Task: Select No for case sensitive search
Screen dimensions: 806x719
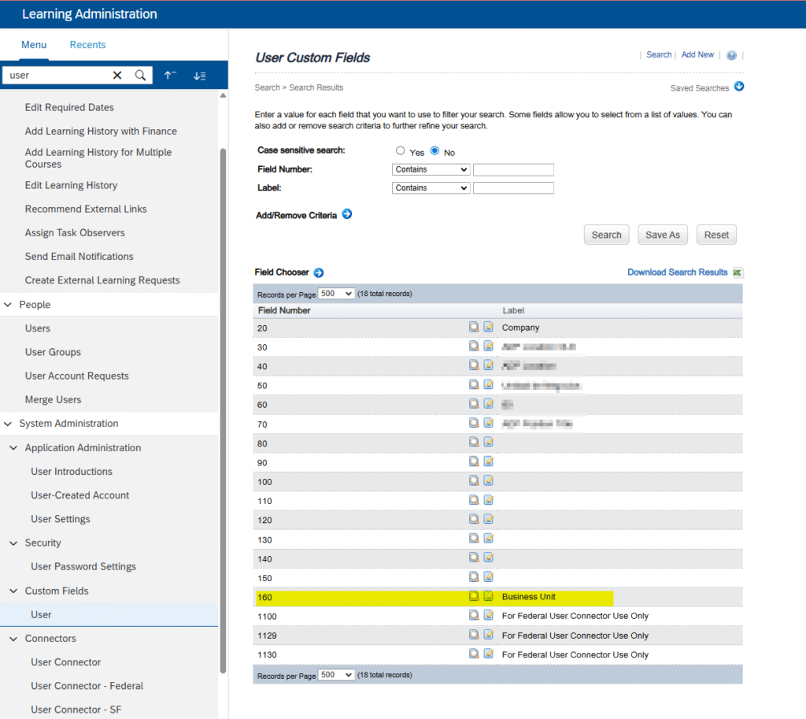Action: pos(434,151)
